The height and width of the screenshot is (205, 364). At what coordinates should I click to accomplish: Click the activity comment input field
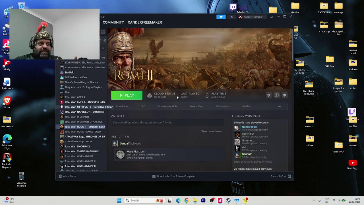point(168,122)
